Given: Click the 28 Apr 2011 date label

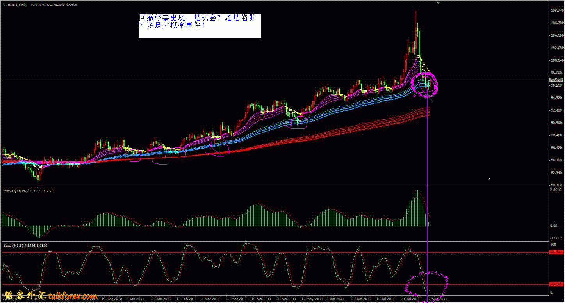Looking at the screenshot, I should [287, 299].
